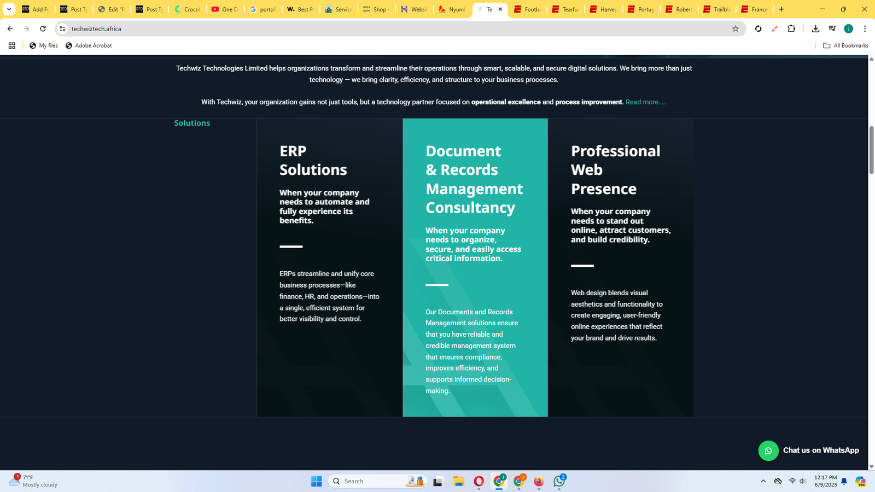Open the Downloads icon in toolbar
875x492 pixels.
coord(815,28)
